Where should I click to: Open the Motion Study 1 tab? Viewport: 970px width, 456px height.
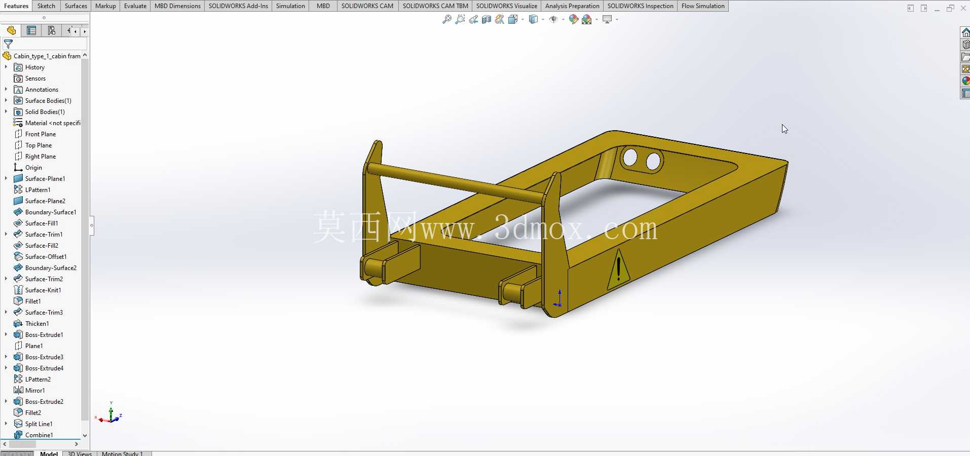[x=122, y=453]
